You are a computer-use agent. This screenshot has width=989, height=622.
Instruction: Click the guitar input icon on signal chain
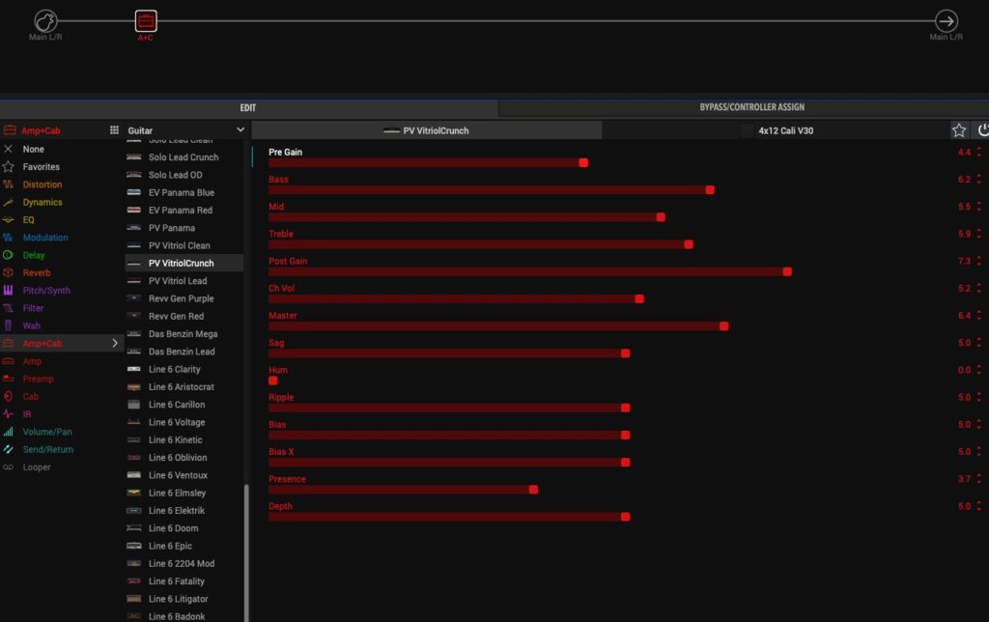tap(45, 20)
